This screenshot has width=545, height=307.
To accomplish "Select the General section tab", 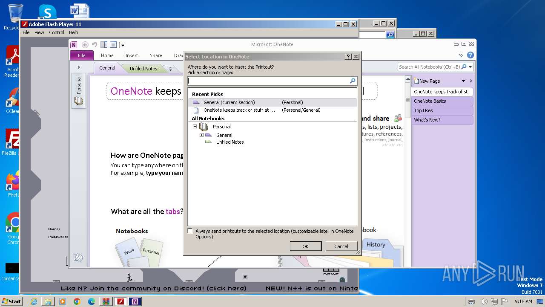I will (107, 68).
